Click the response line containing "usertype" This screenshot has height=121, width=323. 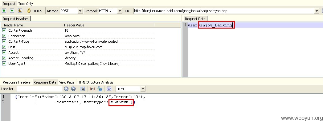95,102
